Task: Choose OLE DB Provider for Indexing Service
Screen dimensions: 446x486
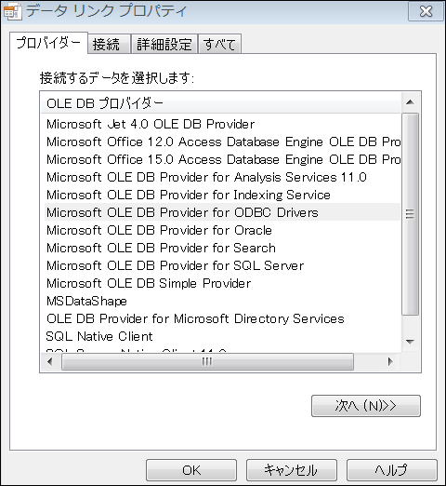Action: pyautogui.click(x=222, y=195)
